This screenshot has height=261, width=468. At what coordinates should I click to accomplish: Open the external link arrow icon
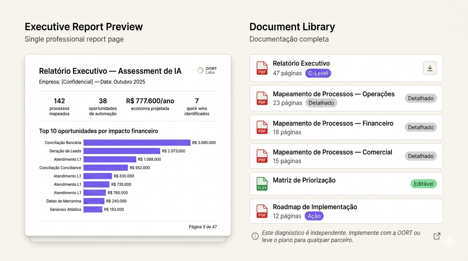pyautogui.click(x=437, y=236)
